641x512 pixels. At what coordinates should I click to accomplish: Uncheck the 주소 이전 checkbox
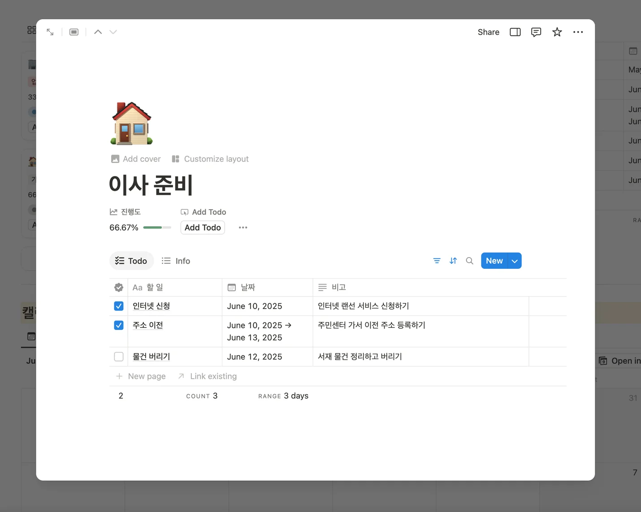pos(118,325)
